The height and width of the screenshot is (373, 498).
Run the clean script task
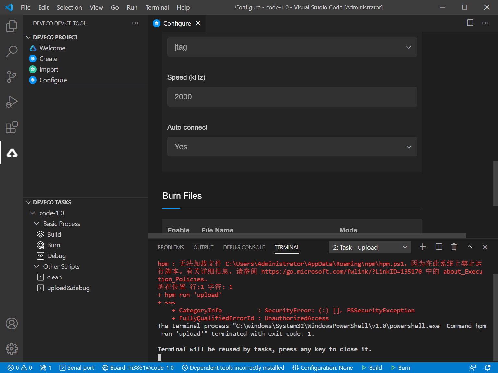point(54,277)
